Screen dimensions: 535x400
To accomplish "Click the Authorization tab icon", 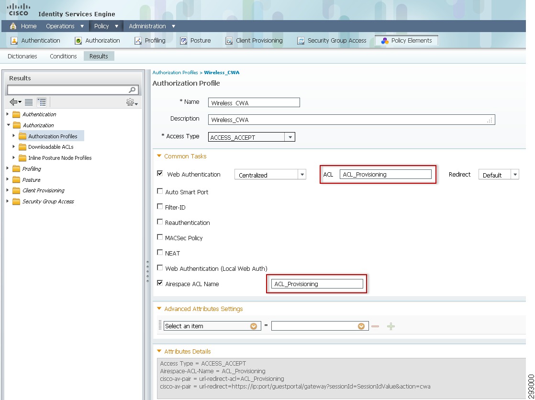I will coord(78,41).
